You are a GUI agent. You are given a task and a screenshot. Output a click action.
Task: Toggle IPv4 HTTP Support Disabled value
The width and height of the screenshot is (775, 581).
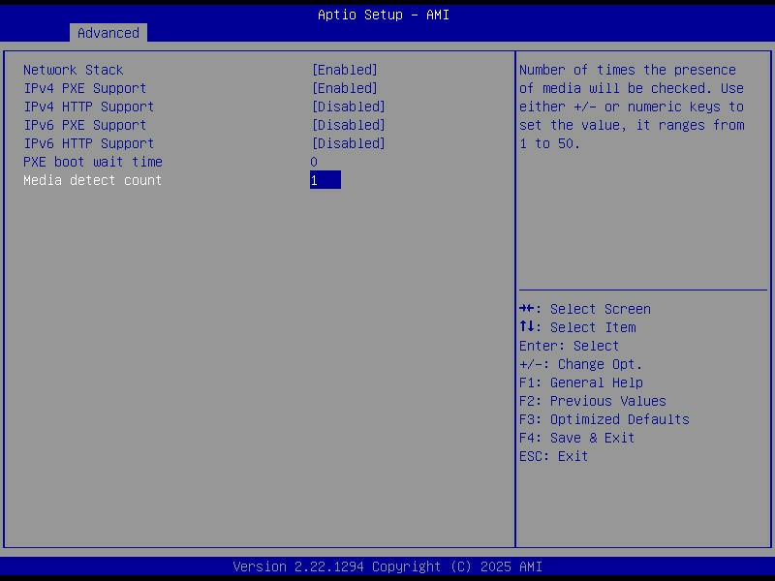pos(348,107)
